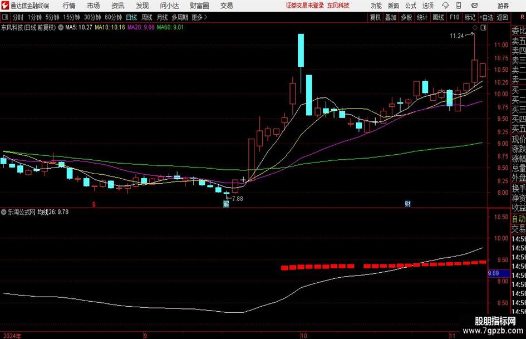Open the 交易 menu

[227, 6]
